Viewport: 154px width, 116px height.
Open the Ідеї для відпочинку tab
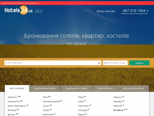click(x=133, y=89)
